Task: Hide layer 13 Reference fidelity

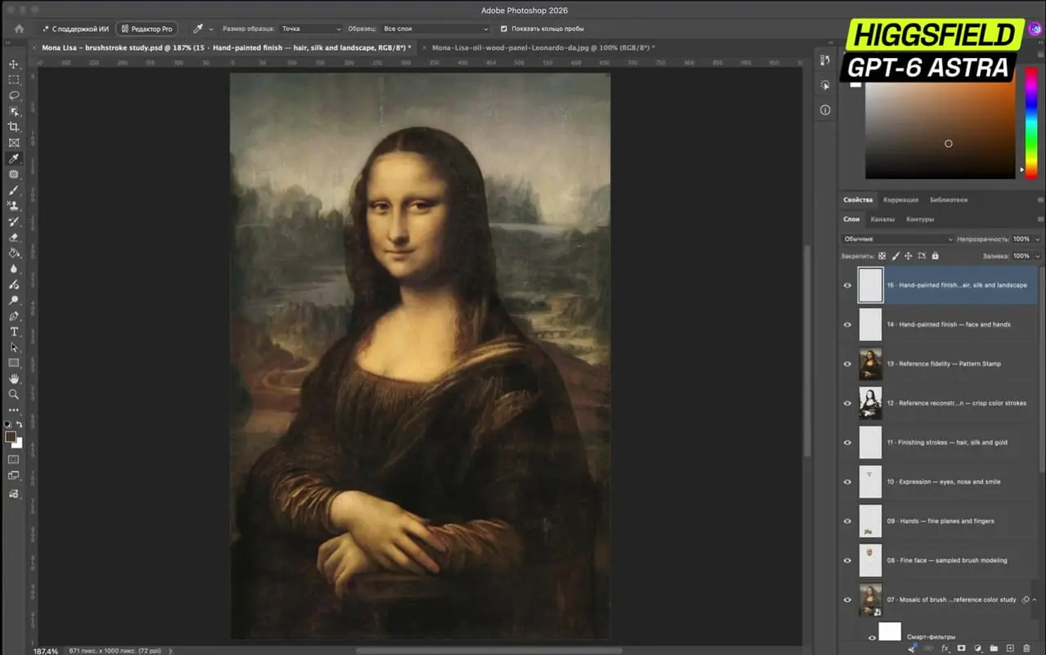Action: 847,363
